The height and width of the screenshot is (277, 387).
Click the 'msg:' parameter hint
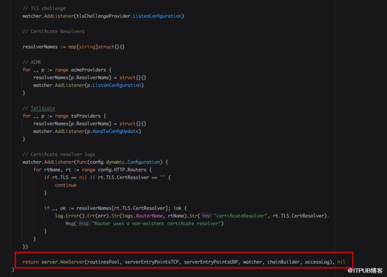84,224
